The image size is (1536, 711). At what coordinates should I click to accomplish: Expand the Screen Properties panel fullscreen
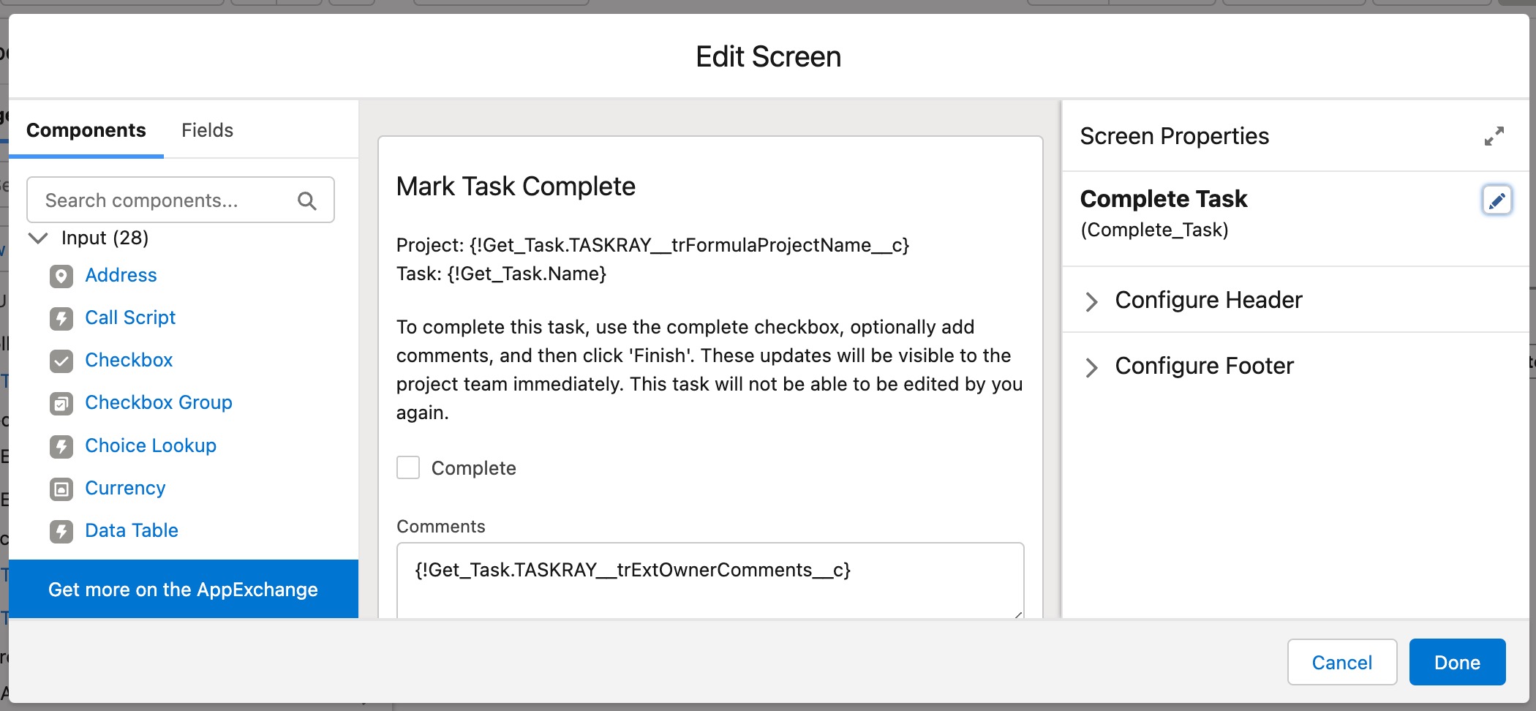[x=1494, y=135]
